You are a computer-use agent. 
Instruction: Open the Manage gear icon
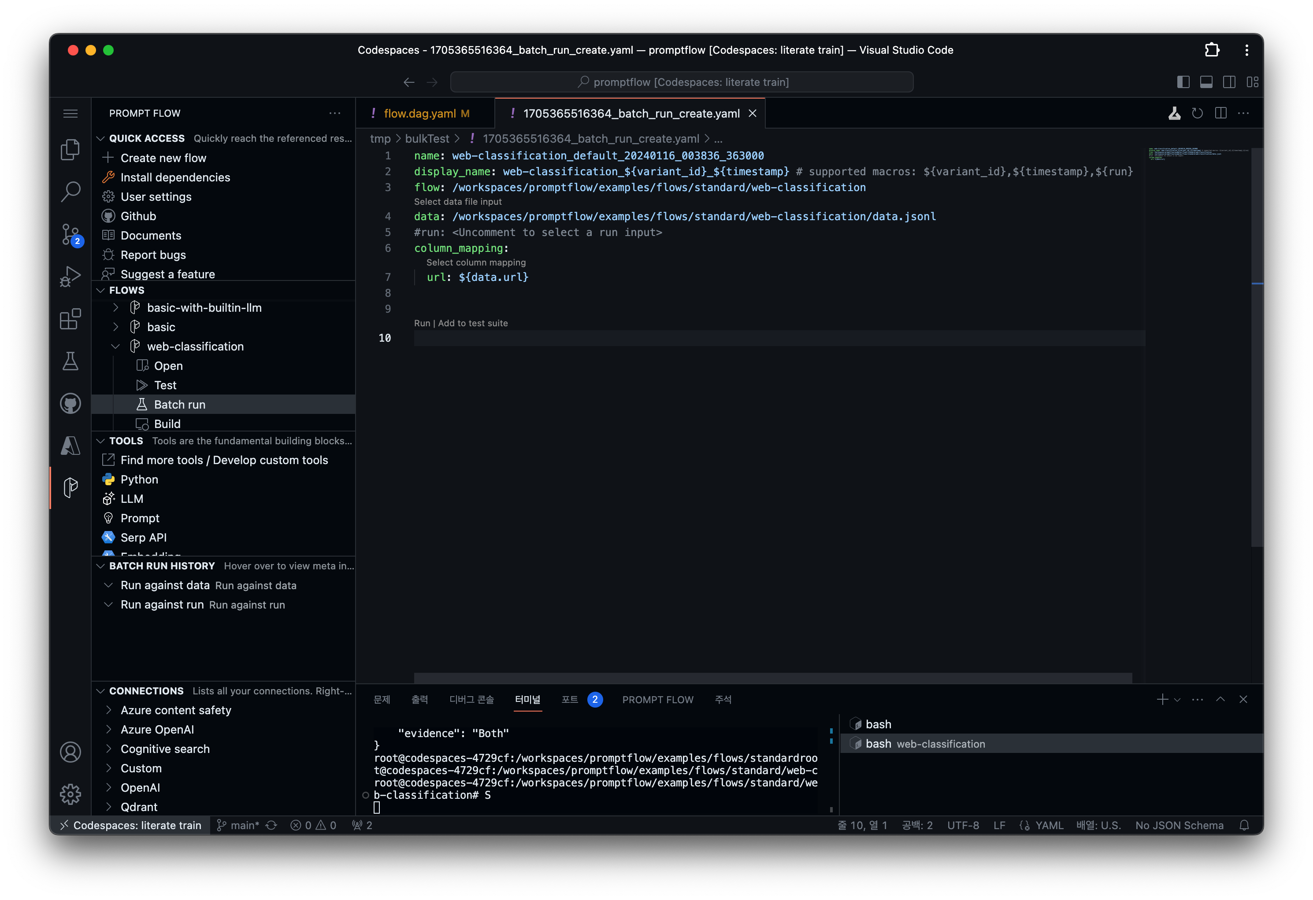point(70,794)
